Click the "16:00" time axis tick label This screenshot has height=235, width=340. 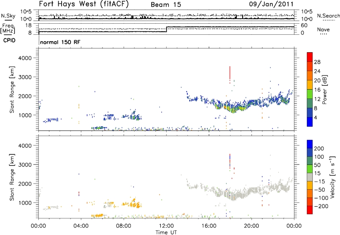point(209,226)
